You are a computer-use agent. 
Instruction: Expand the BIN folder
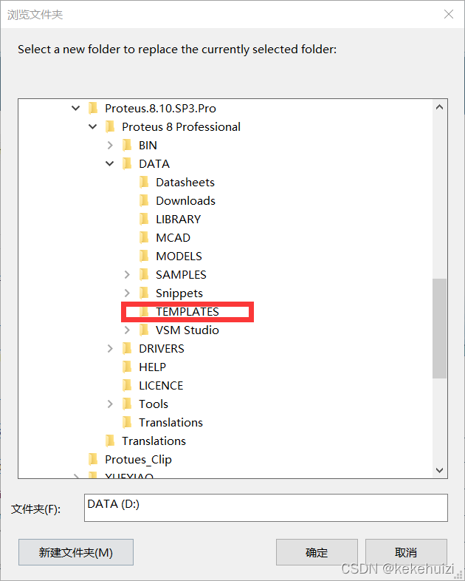coord(110,145)
